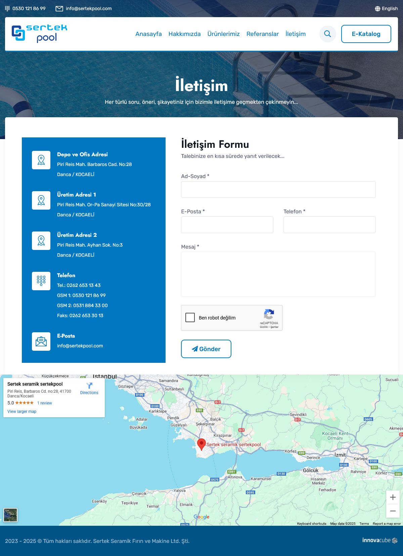The image size is (403, 556).
Task: Open the Ürünlerimiz menu item
Action: pos(223,34)
